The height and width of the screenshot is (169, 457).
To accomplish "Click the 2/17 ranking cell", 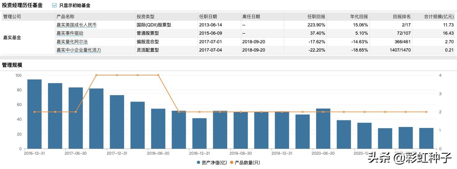I will (x=406, y=25).
